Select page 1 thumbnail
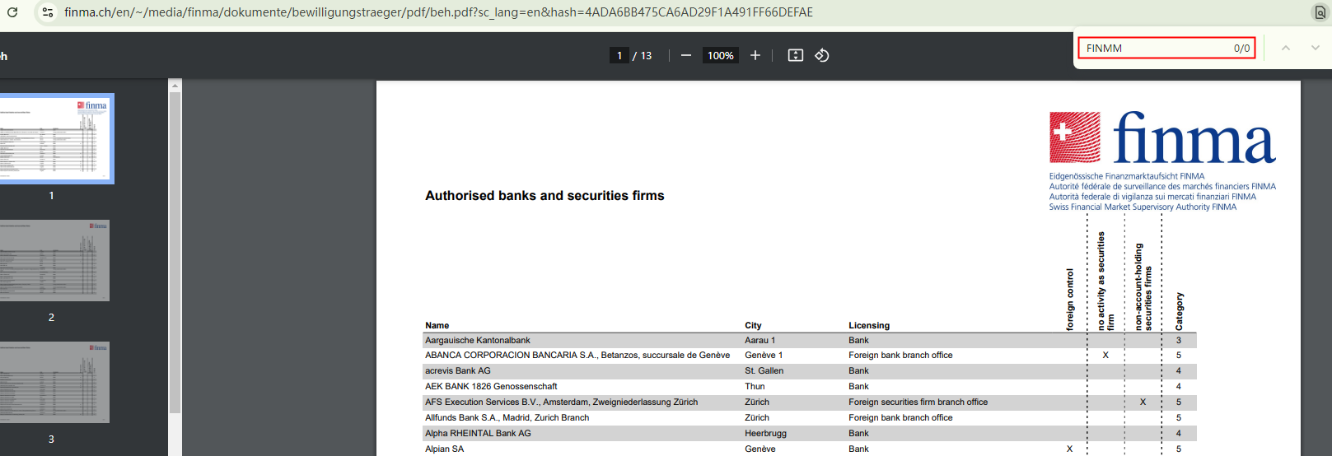The image size is (1332, 456). point(54,137)
